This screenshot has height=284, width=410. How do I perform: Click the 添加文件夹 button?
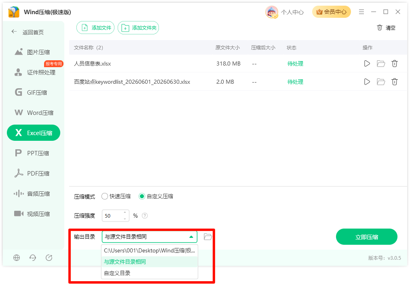coord(138,28)
